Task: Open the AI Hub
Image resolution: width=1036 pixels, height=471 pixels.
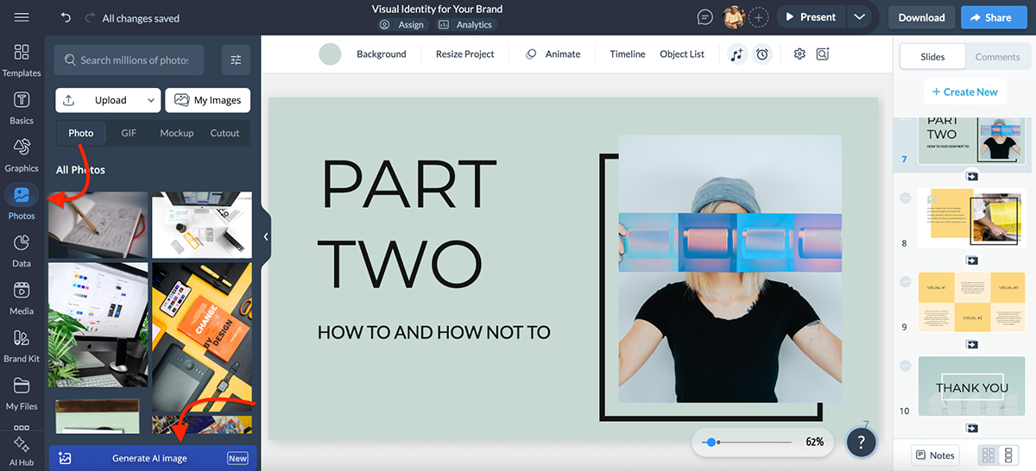Action: [22, 450]
